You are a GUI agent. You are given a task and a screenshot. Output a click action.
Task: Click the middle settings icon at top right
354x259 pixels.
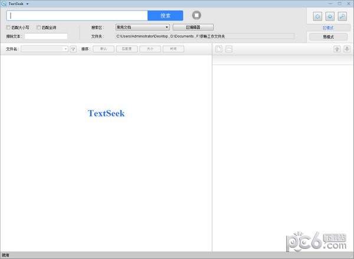click(329, 16)
